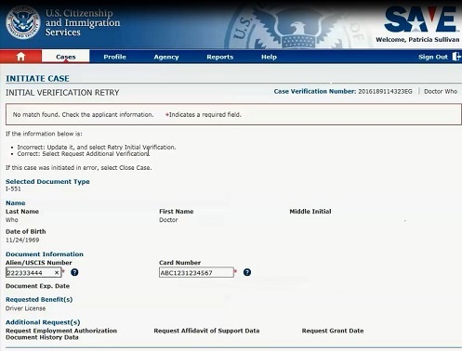This screenshot has width=462, height=351.
Task: Click the Sign Out link
Action: [433, 57]
